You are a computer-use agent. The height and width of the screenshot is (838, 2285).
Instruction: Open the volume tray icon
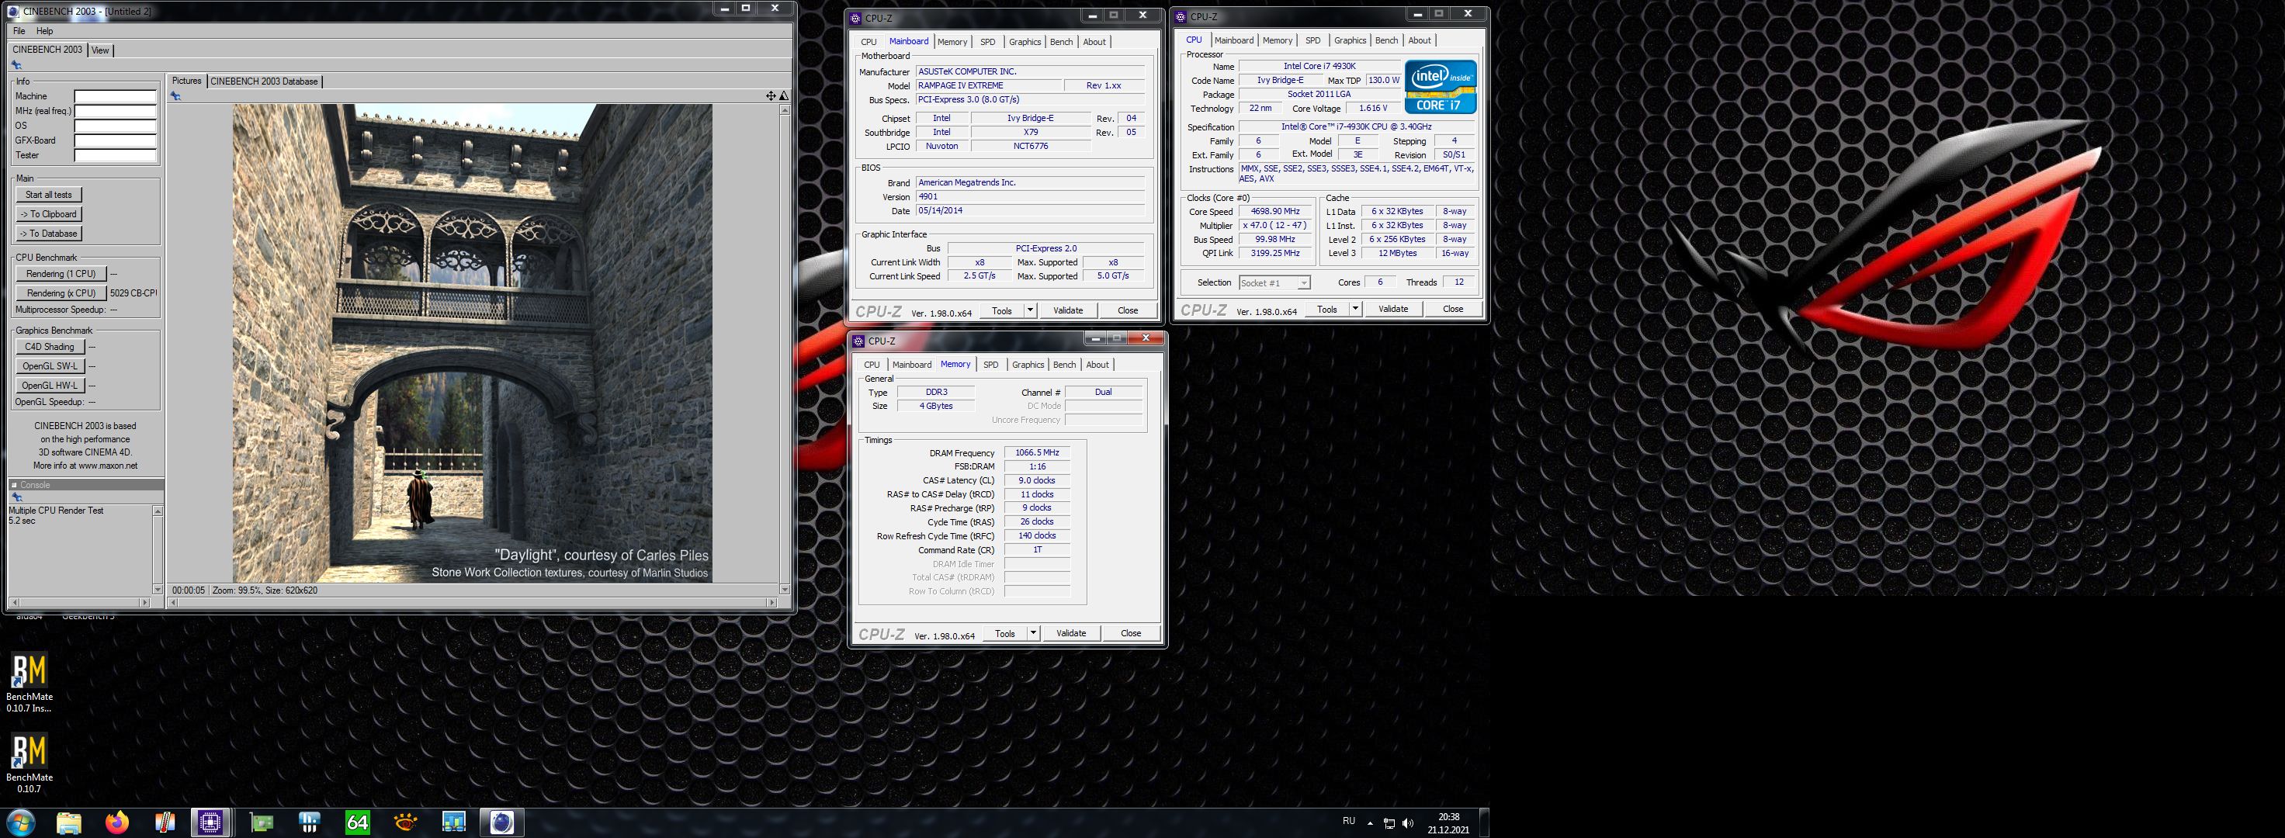(1408, 823)
